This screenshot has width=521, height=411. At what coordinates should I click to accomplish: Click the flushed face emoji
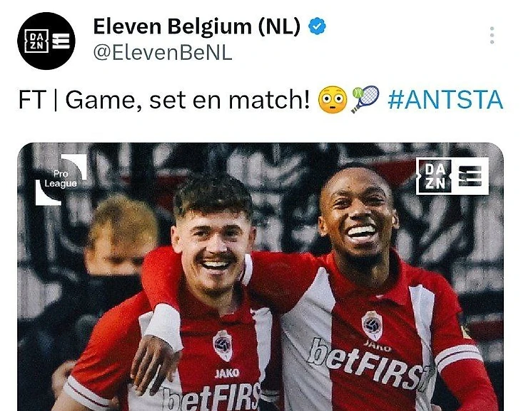tap(333, 99)
